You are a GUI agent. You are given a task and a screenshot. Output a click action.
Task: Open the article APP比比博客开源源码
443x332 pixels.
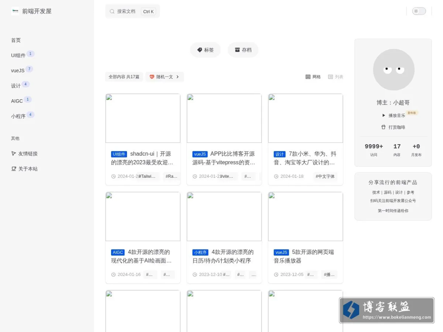(224, 158)
